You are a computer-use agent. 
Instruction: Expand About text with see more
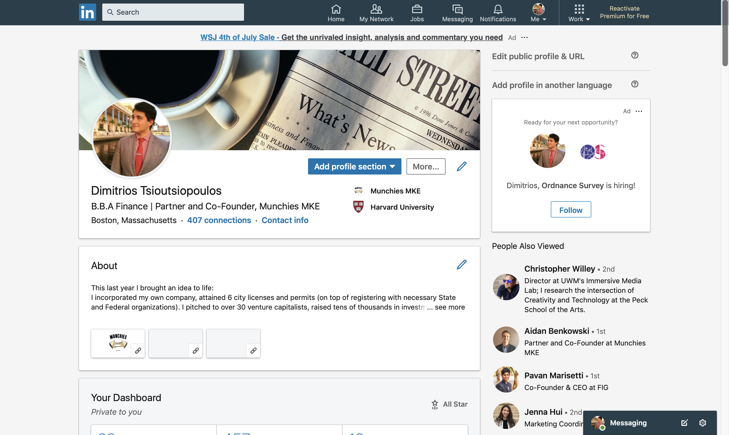450,307
